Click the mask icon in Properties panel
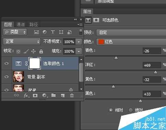 click(x=96, y=20)
